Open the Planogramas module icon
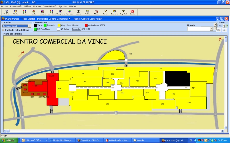The height and width of the screenshot is (143, 230). [x=60, y=12]
